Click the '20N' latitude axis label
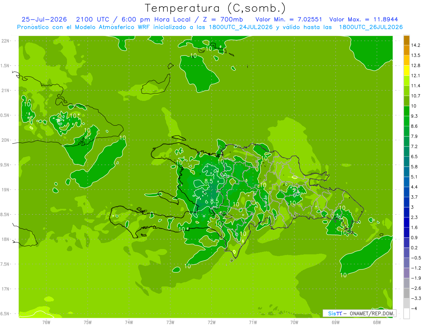423x327 pixels. 6,140
